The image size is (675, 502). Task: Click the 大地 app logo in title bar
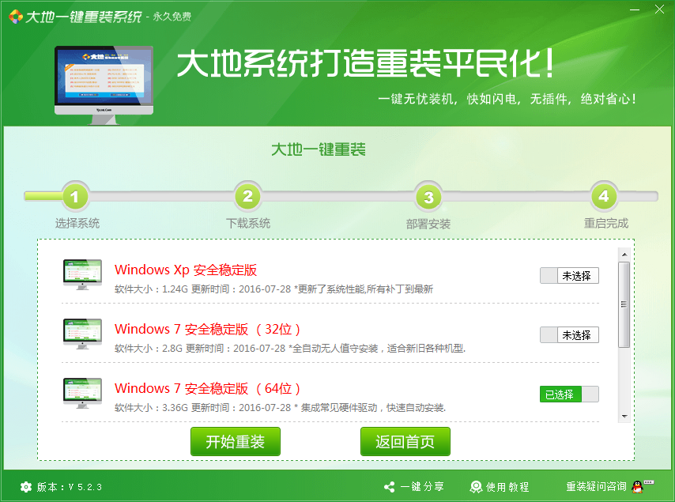point(14,16)
